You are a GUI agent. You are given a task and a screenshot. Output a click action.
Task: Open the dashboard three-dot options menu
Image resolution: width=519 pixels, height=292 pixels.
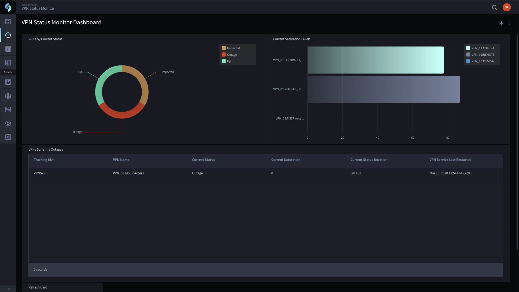coord(510,23)
